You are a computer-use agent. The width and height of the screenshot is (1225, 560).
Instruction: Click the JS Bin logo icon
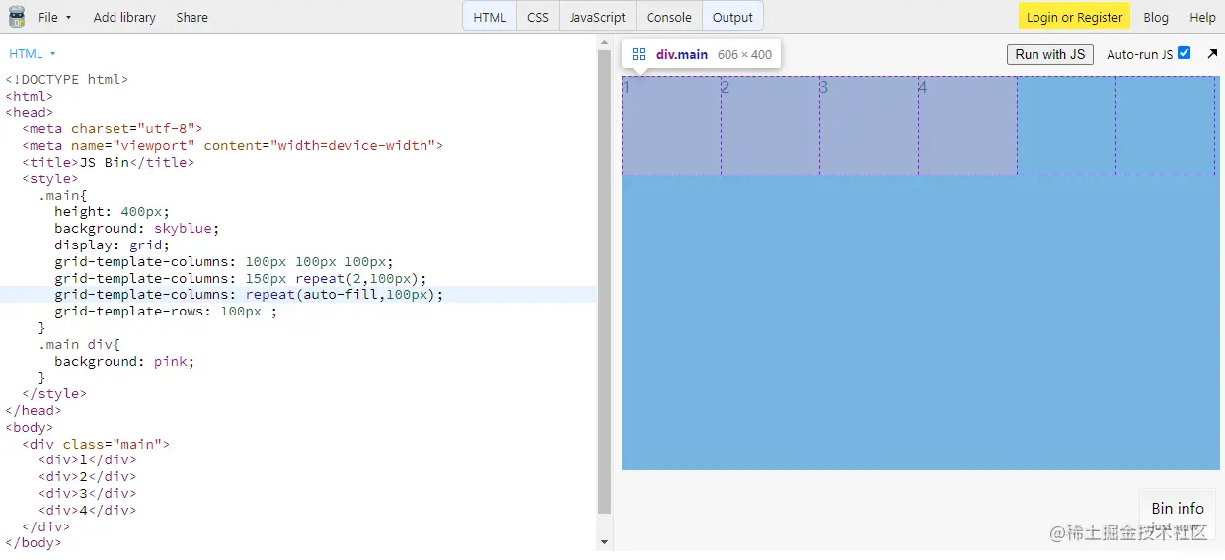click(16, 17)
